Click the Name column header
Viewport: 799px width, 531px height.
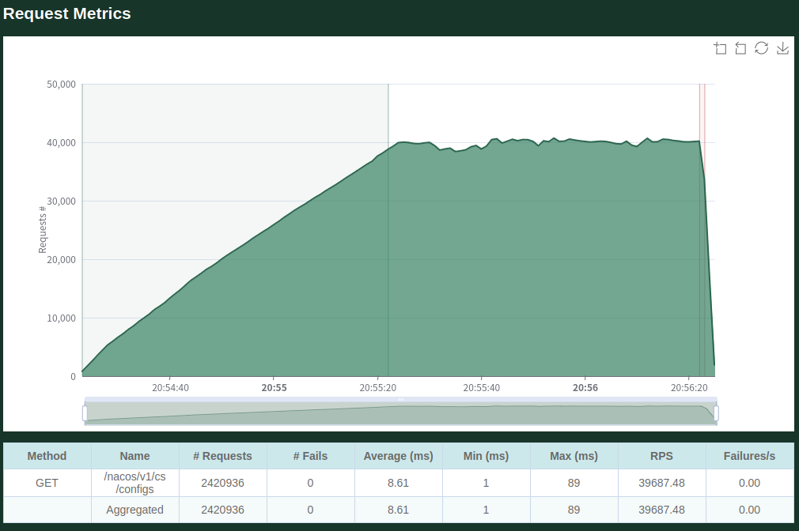pos(134,456)
